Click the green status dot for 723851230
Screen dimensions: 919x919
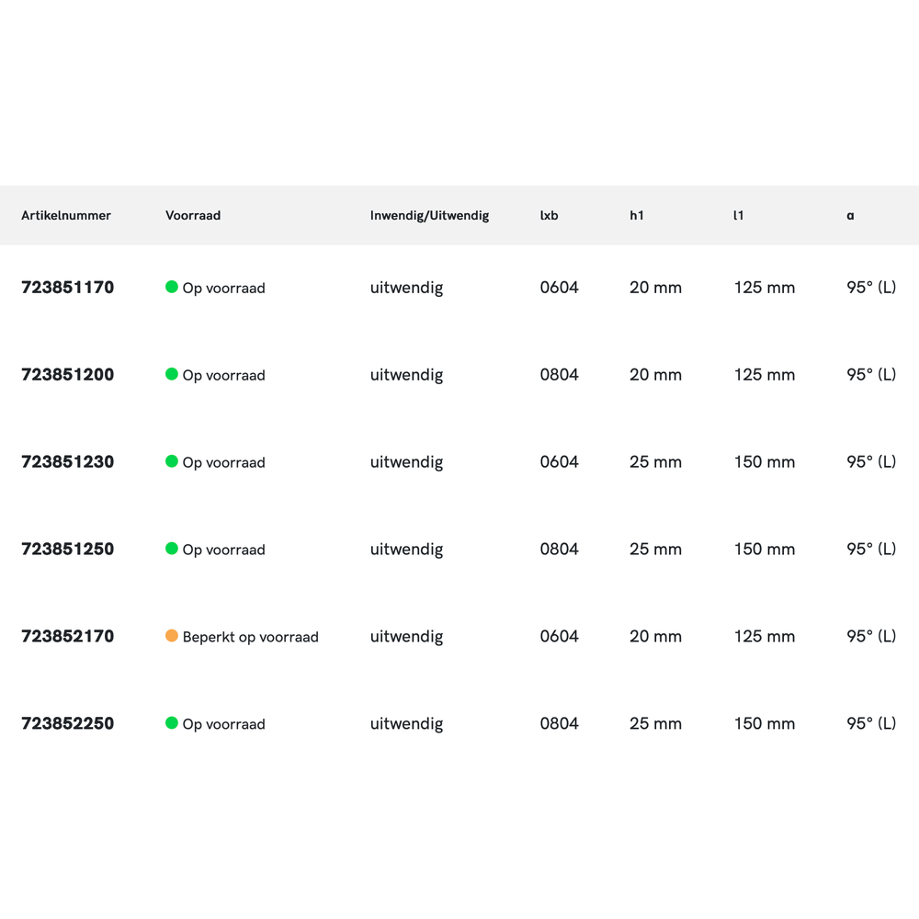tap(171, 461)
